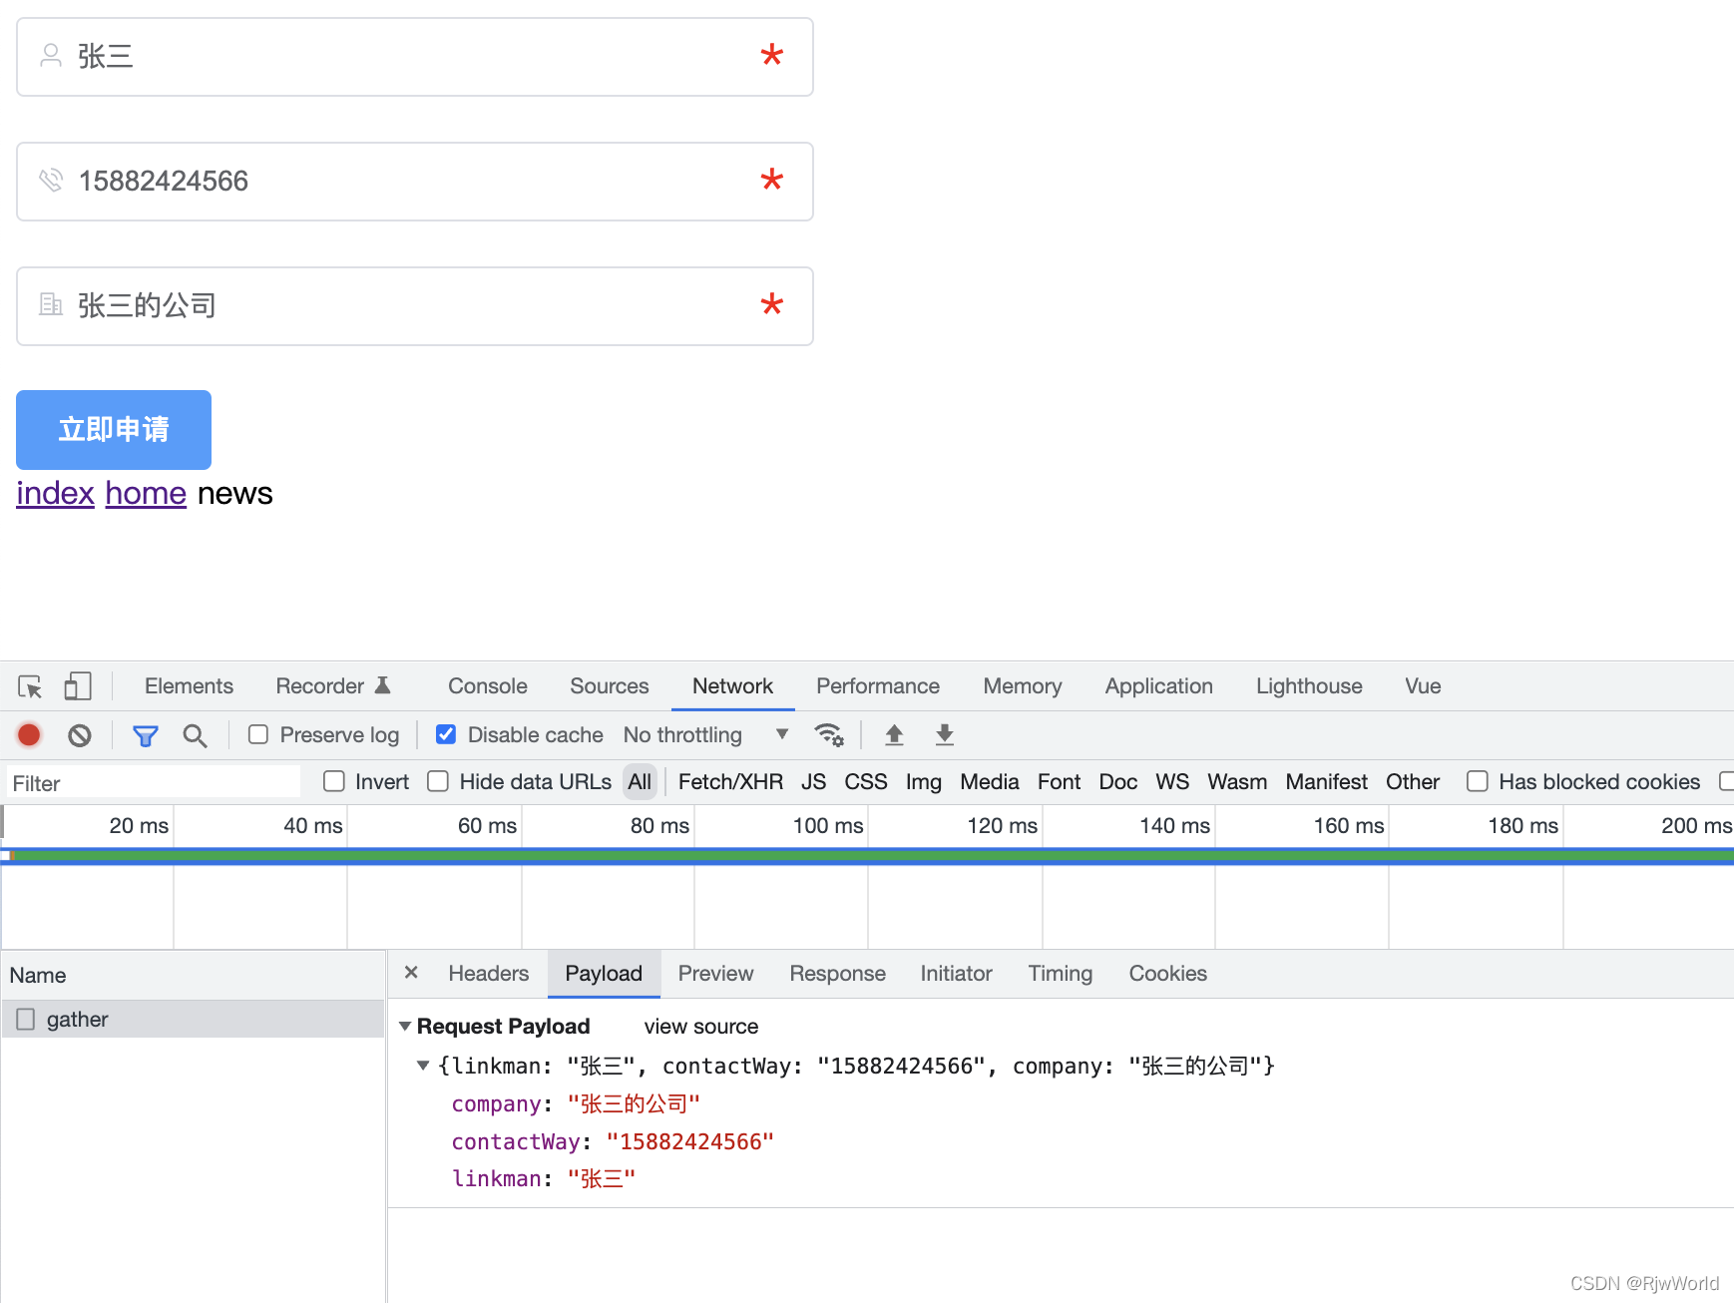Show the Response tab

coord(837,974)
